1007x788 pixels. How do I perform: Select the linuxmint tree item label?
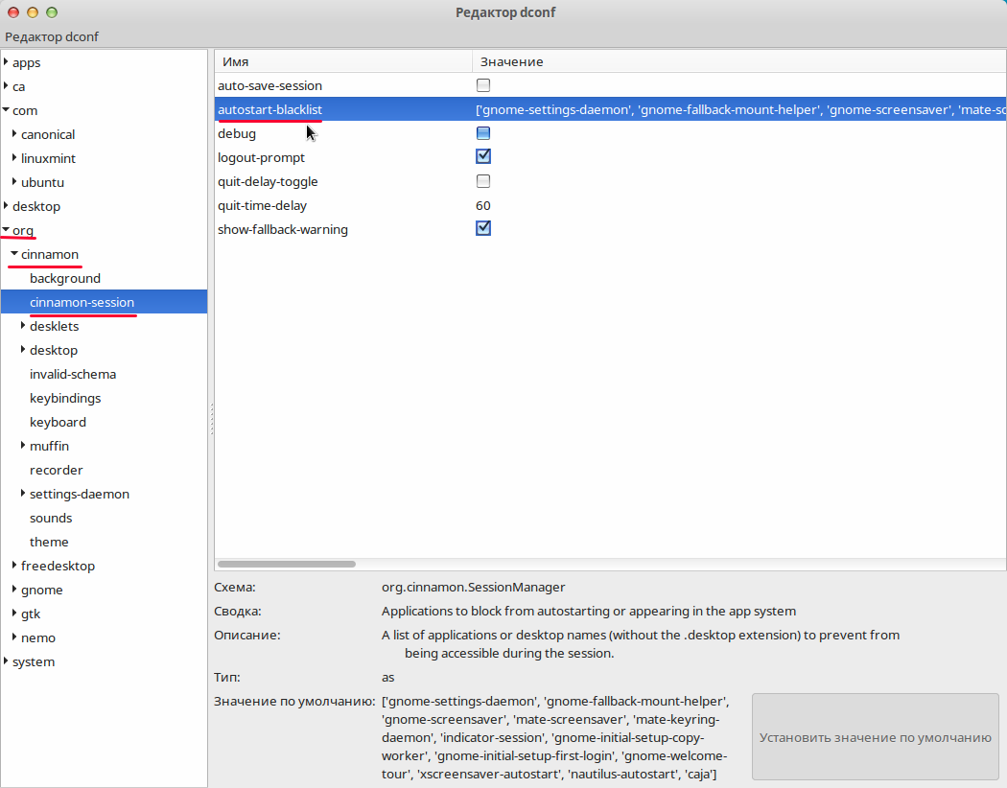(48, 158)
